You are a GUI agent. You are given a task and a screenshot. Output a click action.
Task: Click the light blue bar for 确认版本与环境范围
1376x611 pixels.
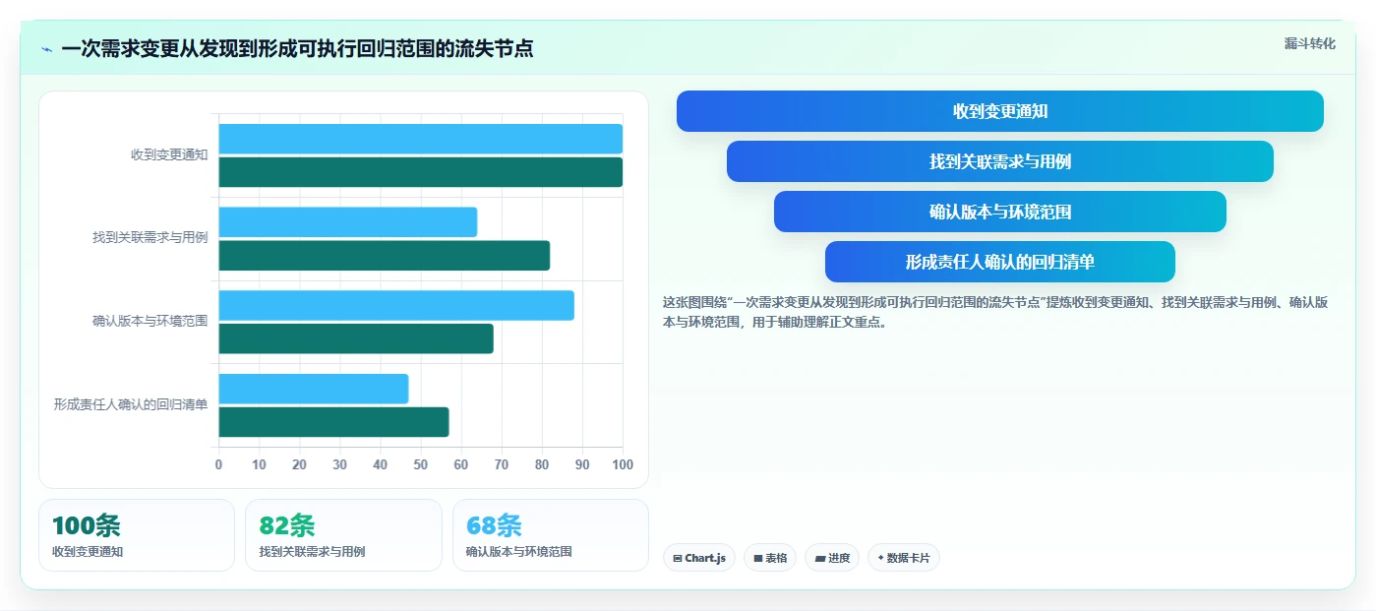click(x=396, y=305)
